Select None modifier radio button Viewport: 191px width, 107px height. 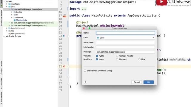[97, 59]
